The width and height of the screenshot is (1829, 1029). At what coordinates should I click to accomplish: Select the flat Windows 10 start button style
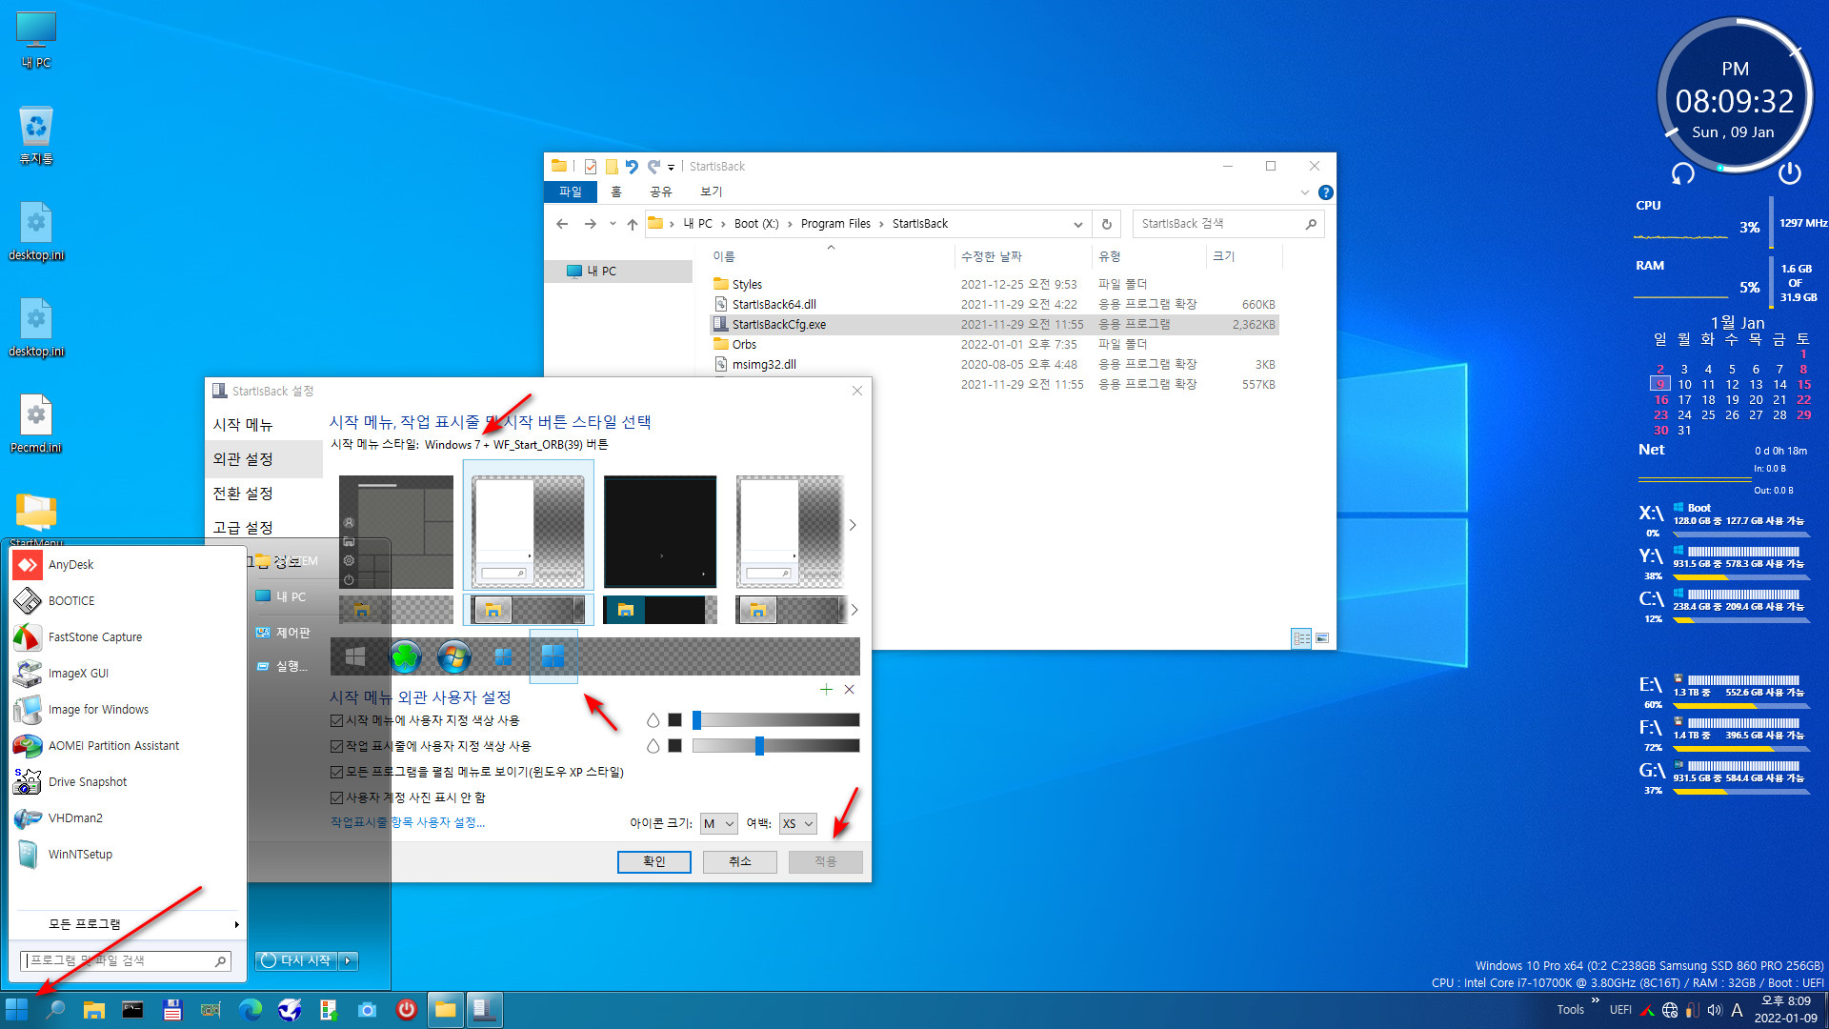click(x=355, y=656)
